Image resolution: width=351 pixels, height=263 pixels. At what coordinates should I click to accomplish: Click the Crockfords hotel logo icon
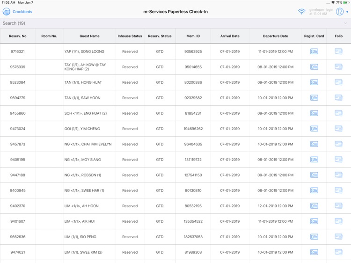point(6,12)
